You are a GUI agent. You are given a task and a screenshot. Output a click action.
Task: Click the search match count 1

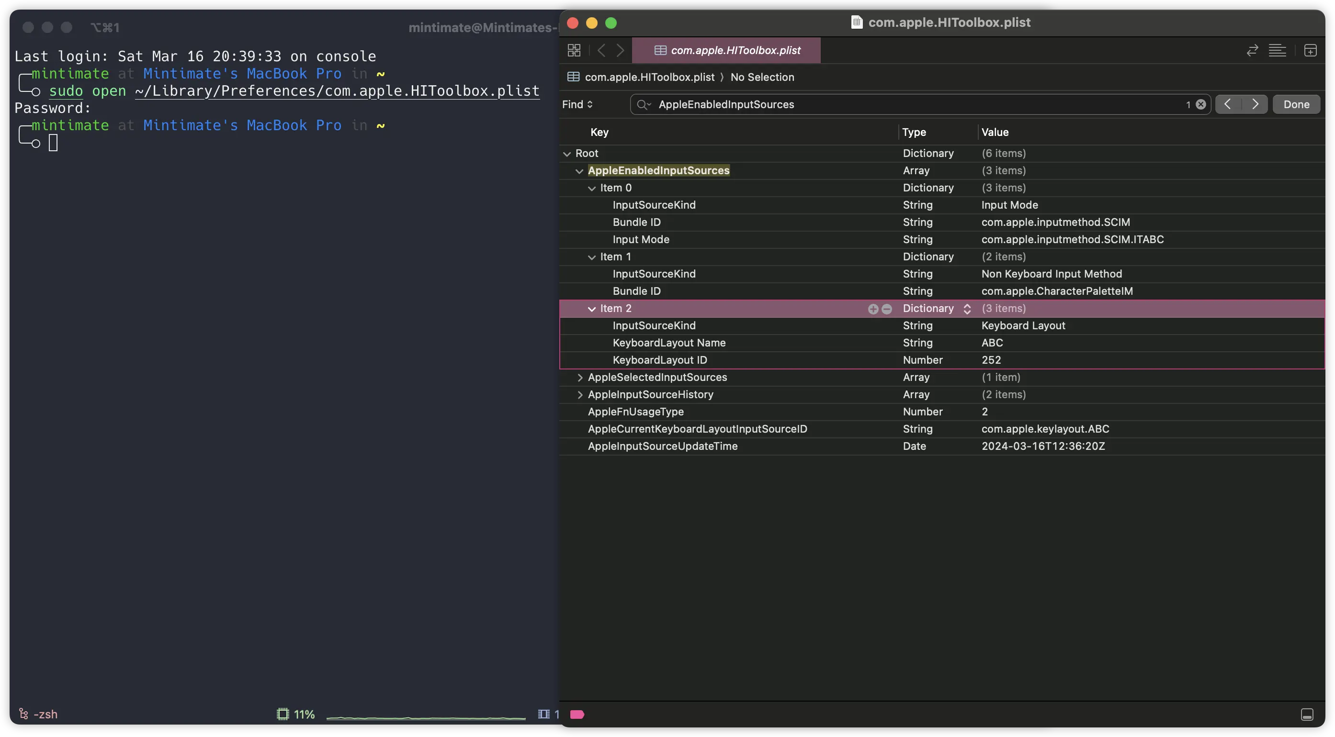(1188, 105)
